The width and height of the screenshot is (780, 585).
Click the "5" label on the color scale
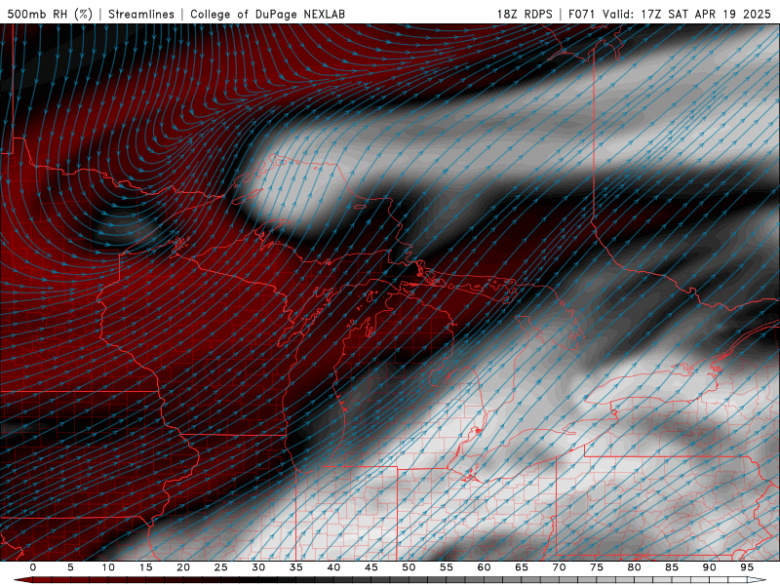click(x=70, y=567)
